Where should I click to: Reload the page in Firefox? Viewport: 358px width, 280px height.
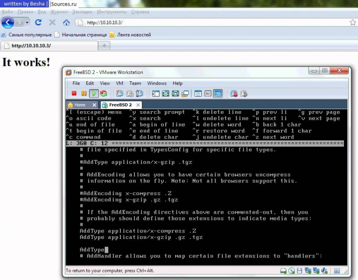[38, 22]
